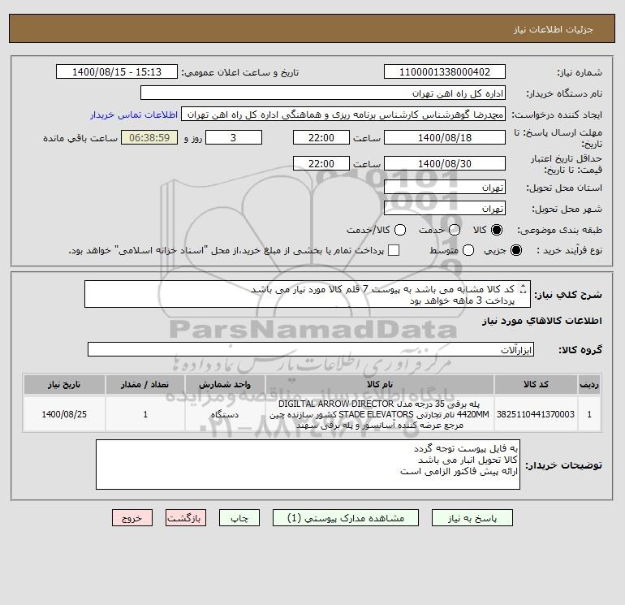
Task: Click the price validity date 1400/08/30
Action: 445,163
